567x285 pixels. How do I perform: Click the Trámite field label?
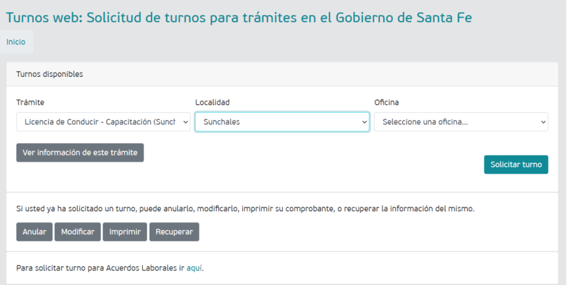pos(30,102)
